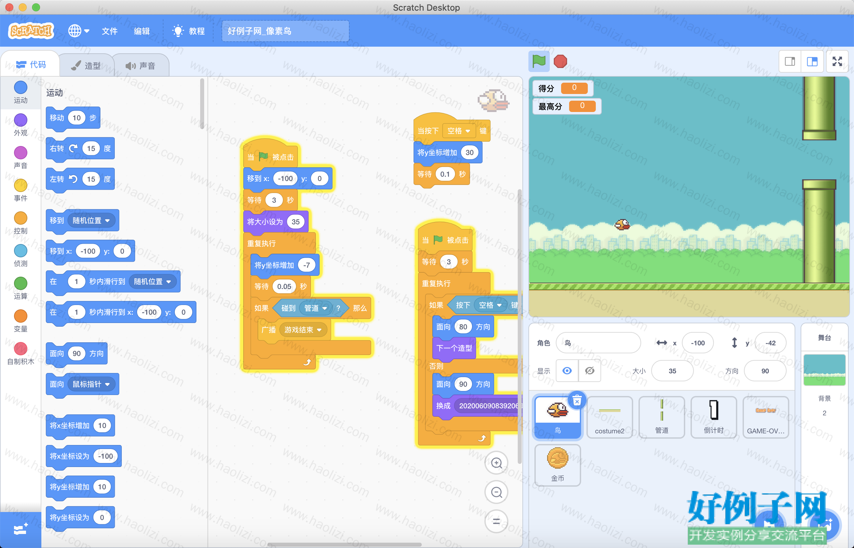Zoom out of the code workspace
The width and height of the screenshot is (854, 548).
pos(496,492)
